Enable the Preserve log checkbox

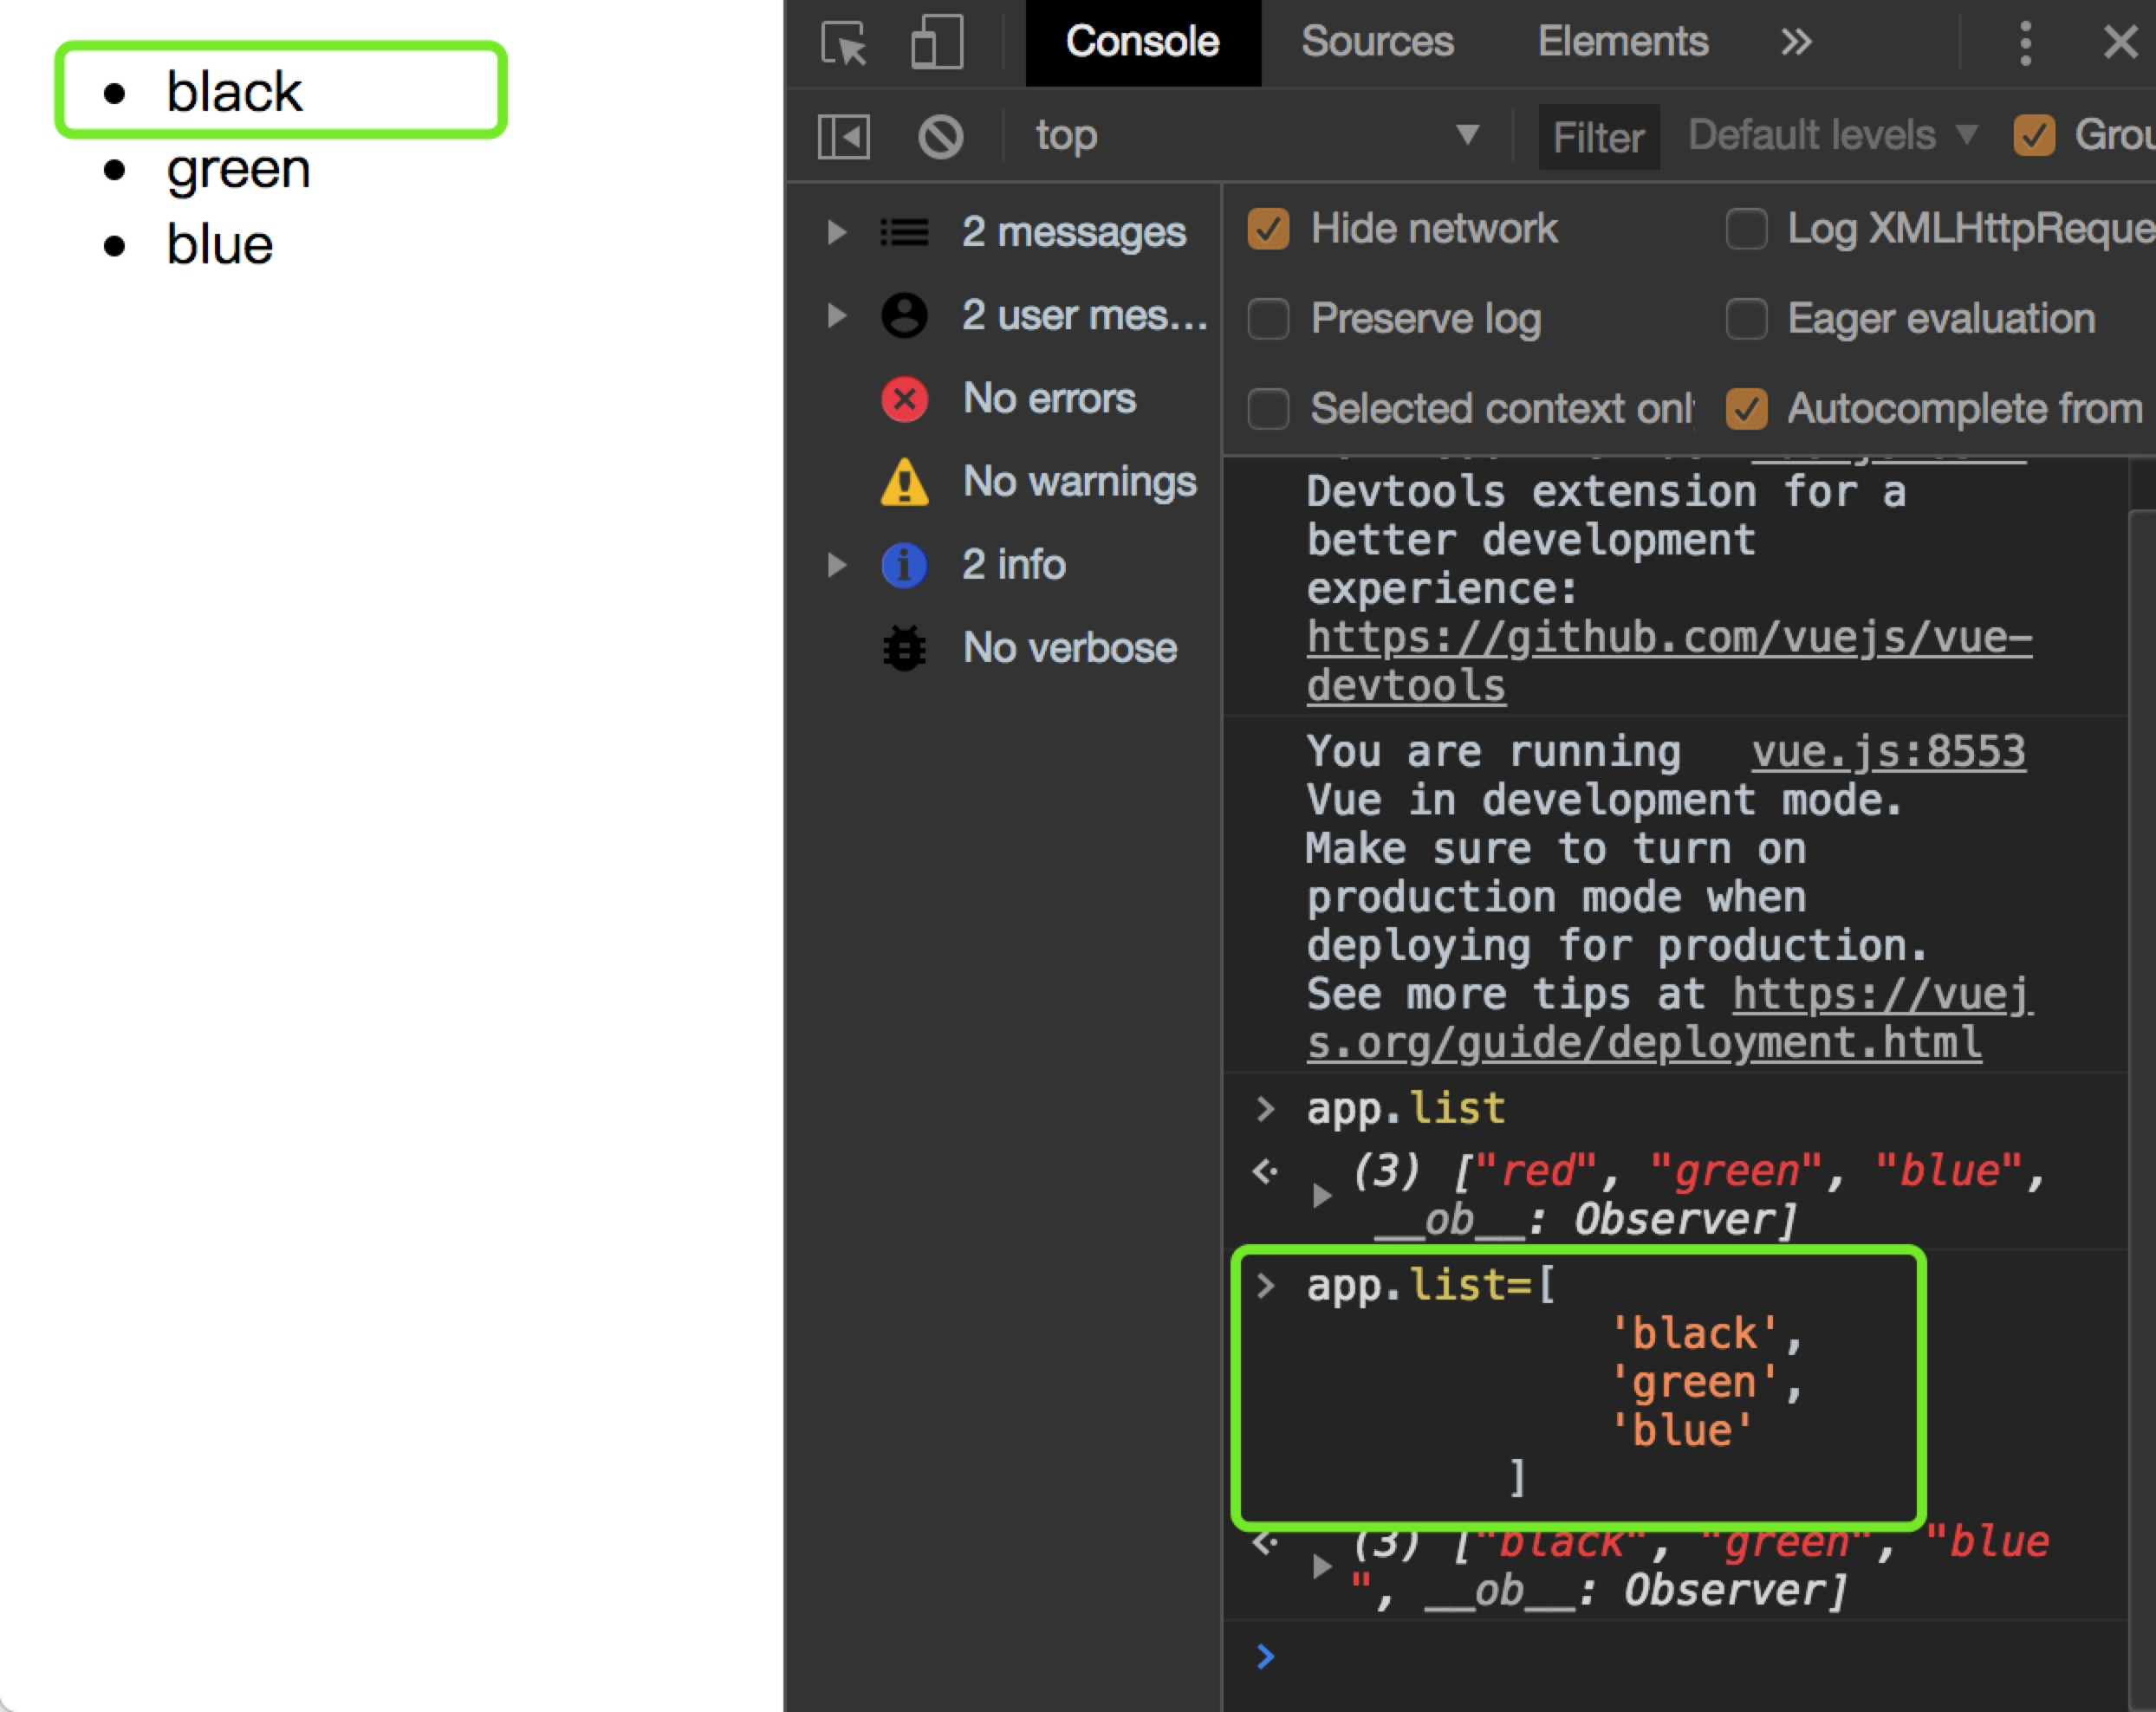click(x=1267, y=319)
